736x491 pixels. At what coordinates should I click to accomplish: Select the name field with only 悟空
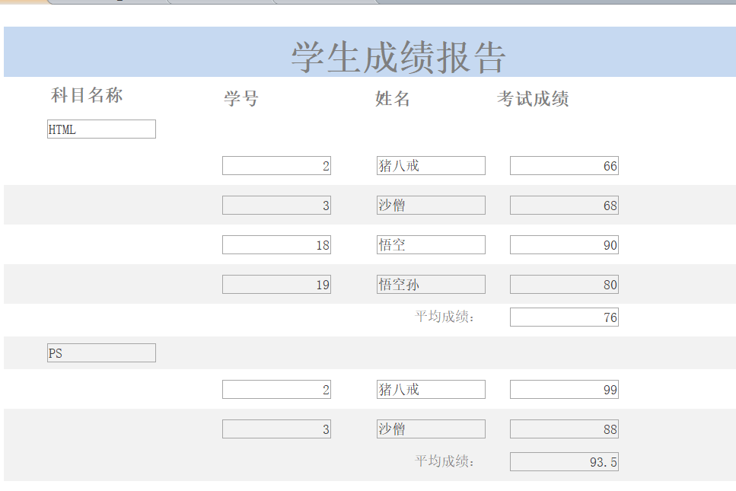point(431,245)
